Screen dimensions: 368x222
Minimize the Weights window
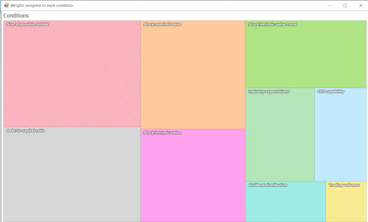(330, 6)
